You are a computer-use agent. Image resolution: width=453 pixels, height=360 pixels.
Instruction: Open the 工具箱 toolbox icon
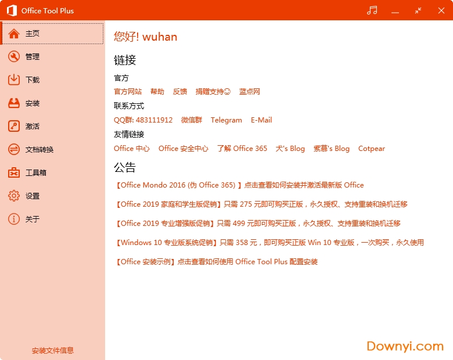click(x=14, y=172)
